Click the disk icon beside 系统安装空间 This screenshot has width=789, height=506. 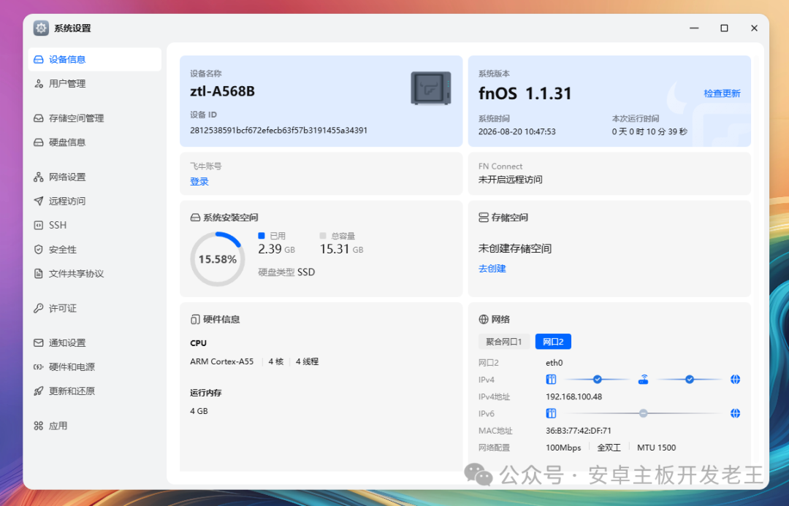pyautogui.click(x=195, y=218)
